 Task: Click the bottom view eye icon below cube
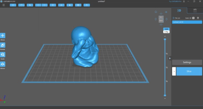point(161,25)
